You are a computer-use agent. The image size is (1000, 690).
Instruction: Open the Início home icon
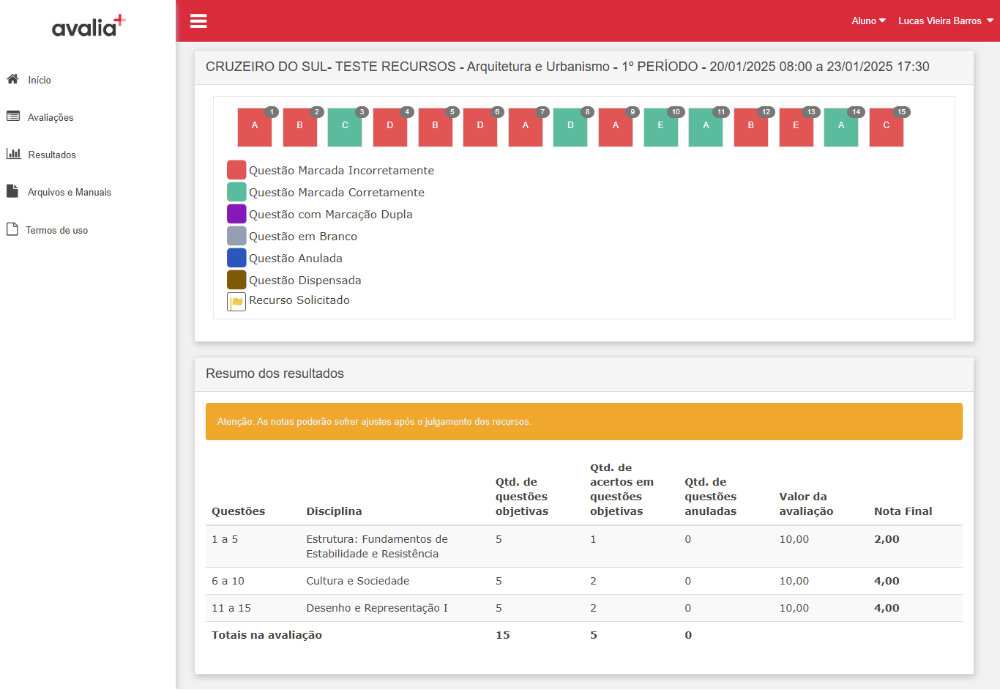(12, 79)
